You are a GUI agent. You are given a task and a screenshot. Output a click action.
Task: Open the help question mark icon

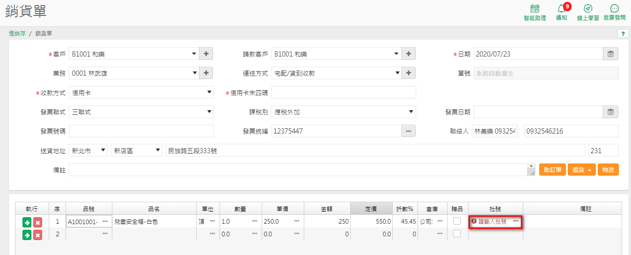click(623, 34)
